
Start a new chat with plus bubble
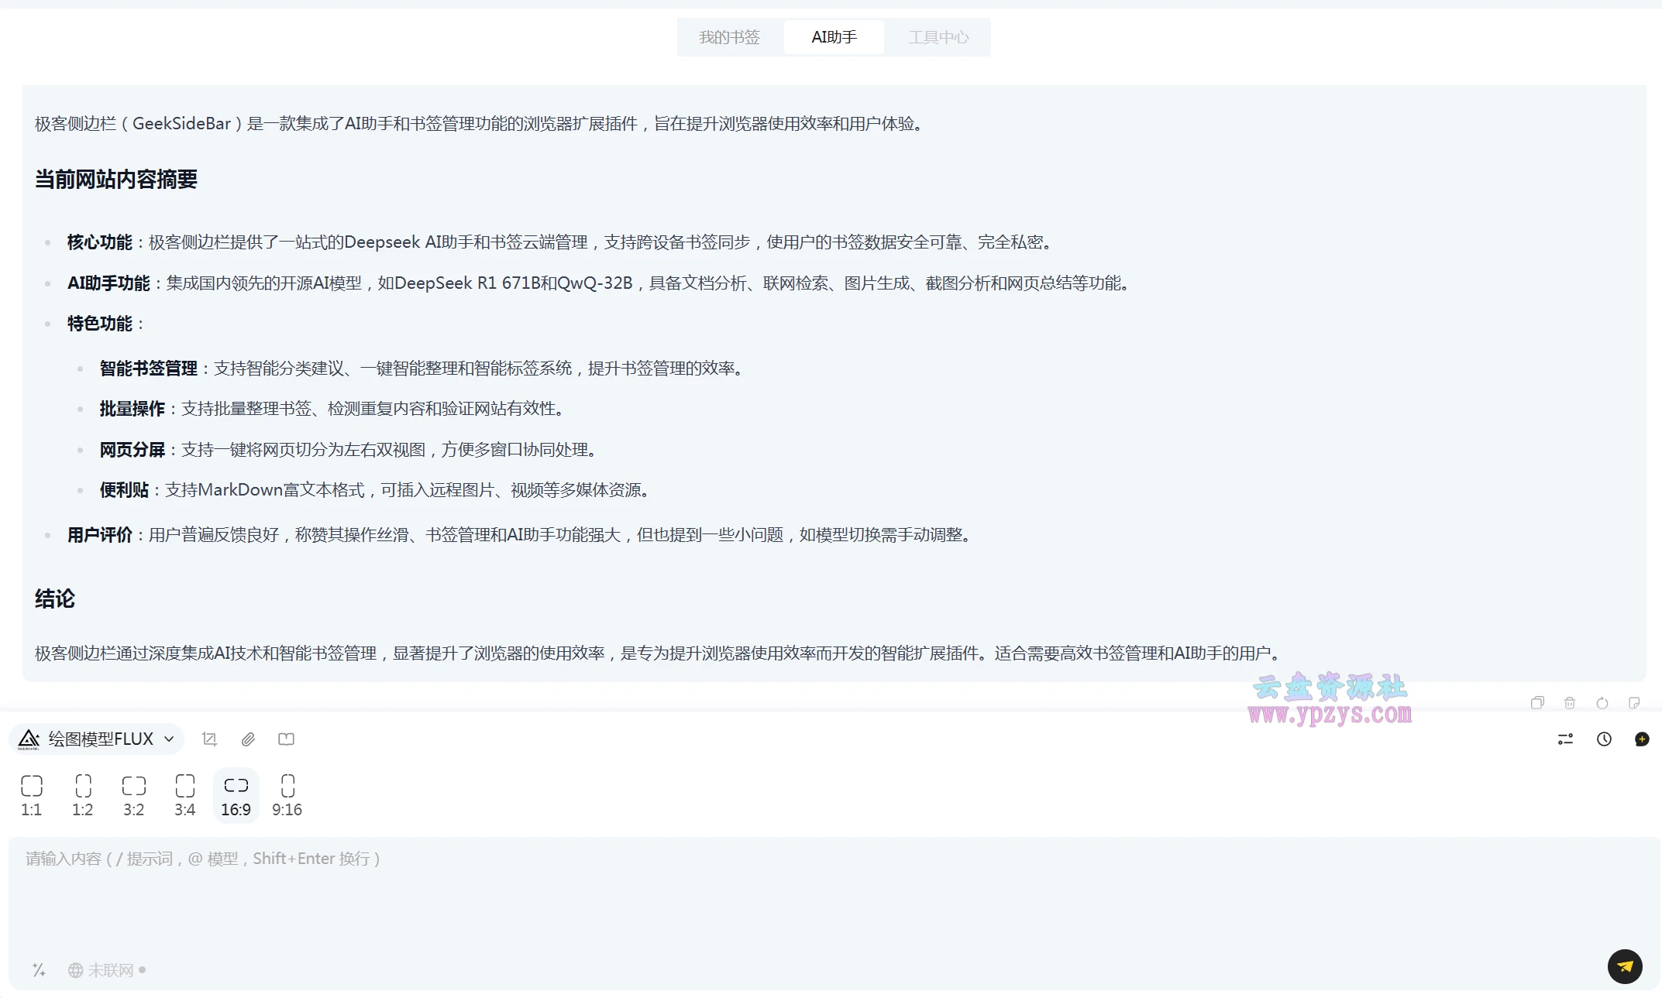1641,739
